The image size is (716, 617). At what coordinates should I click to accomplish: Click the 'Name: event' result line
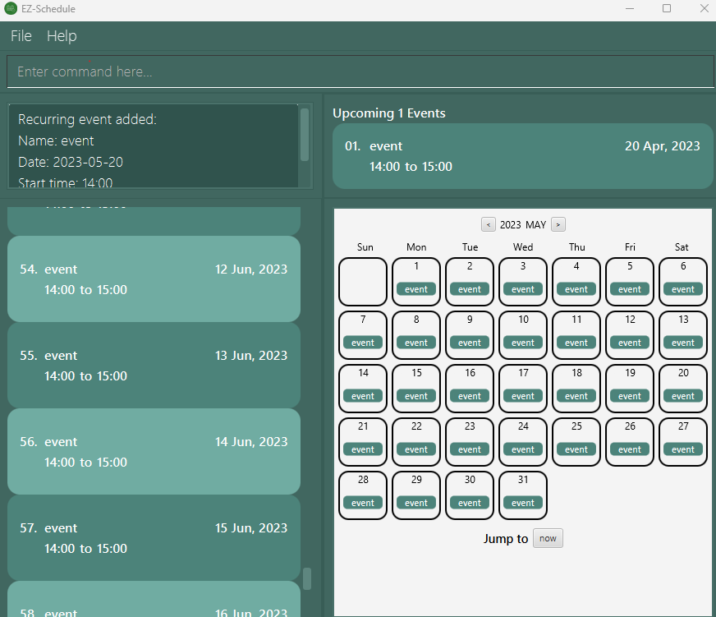pyautogui.click(x=56, y=140)
